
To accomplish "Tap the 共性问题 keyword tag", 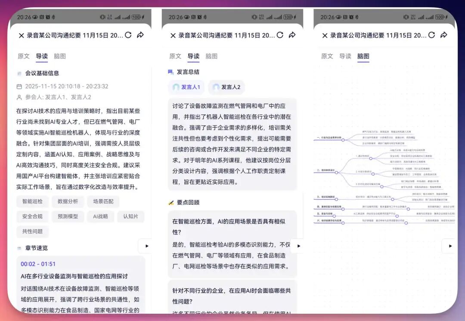I will [x=32, y=232].
